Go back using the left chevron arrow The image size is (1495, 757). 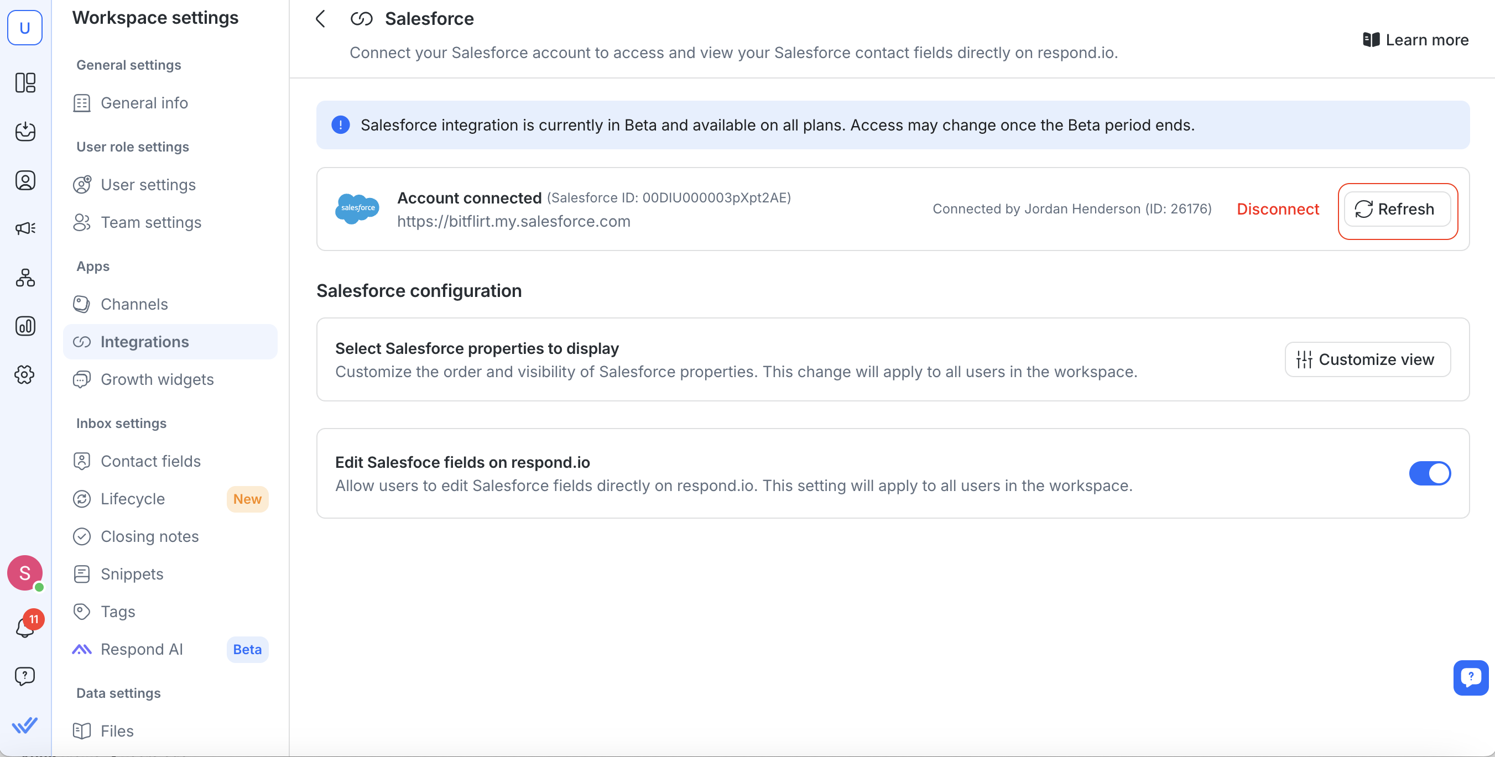pyautogui.click(x=320, y=19)
